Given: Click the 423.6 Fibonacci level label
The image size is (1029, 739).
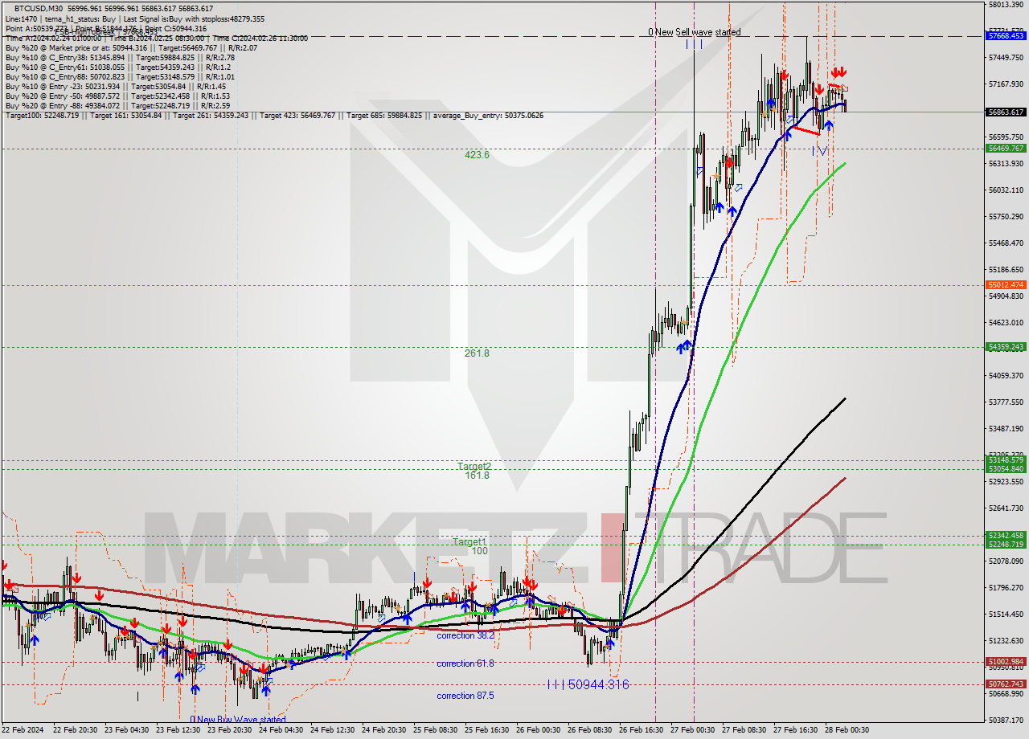Looking at the screenshot, I should pos(477,155).
